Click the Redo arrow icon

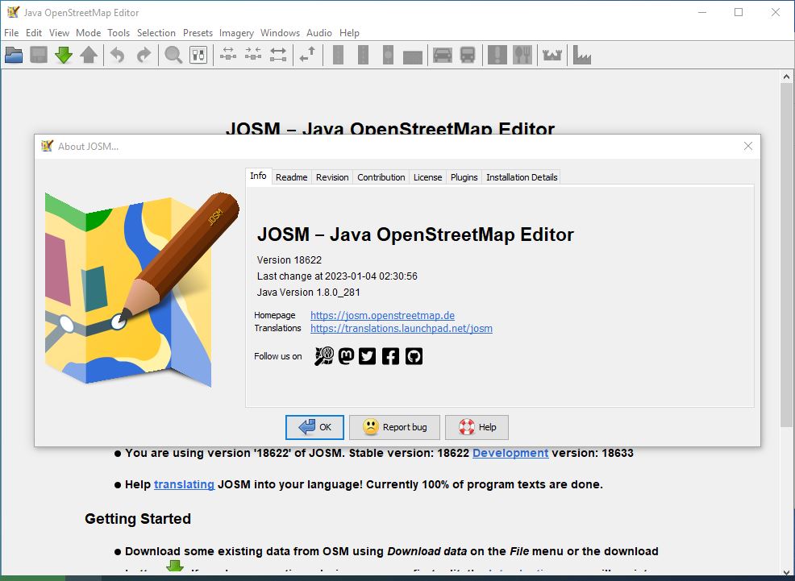click(x=144, y=55)
